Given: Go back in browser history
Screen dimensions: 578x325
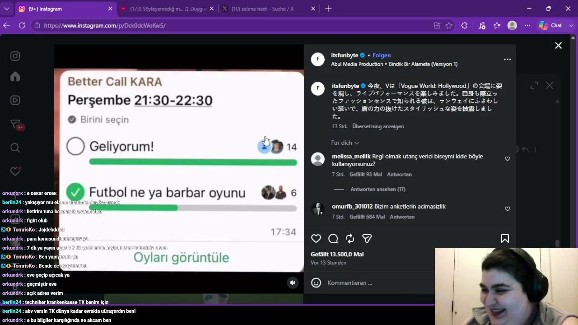Looking at the screenshot, I should point(6,26).
